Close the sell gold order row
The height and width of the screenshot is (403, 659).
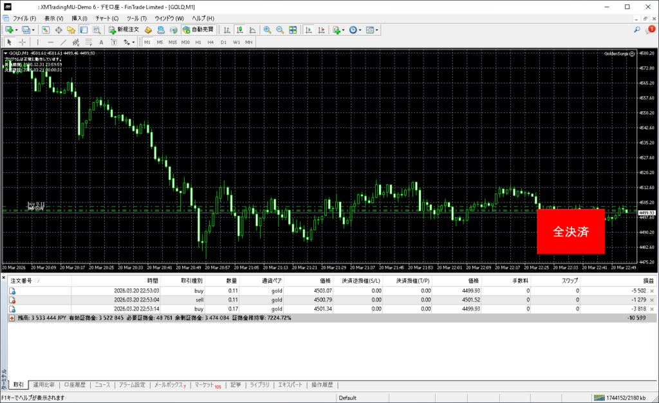pos(652,299)
